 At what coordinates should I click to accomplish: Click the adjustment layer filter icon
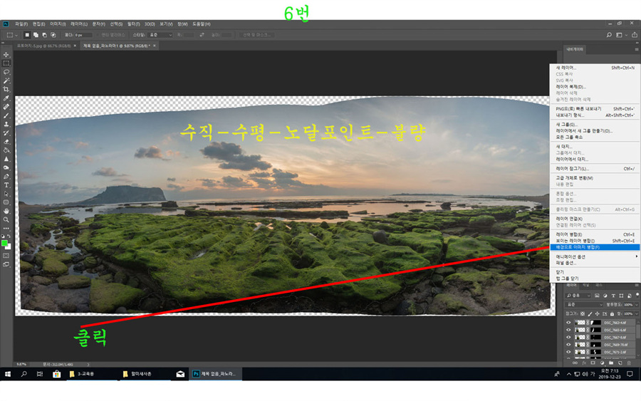click(x=605, y=296)
